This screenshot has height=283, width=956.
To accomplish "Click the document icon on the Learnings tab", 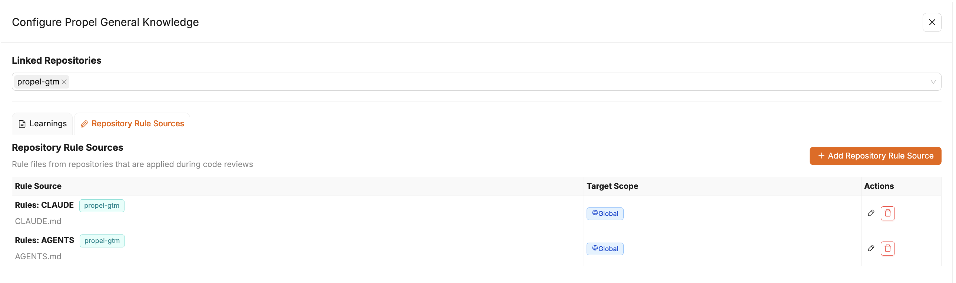I will click(x=23, y=123).
